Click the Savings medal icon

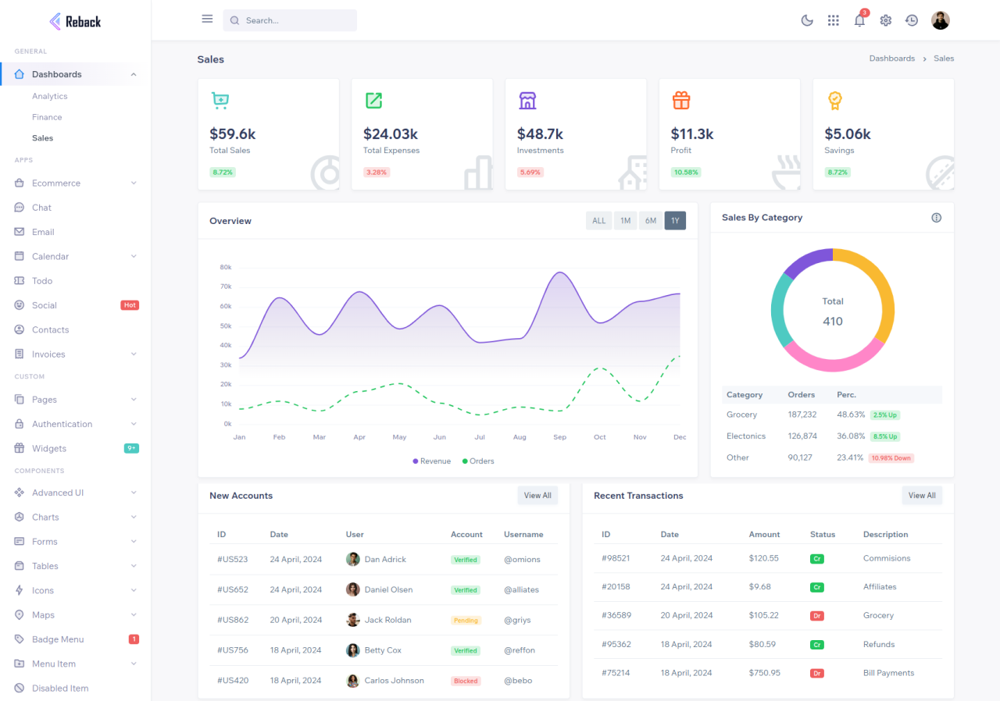(834, 100)
